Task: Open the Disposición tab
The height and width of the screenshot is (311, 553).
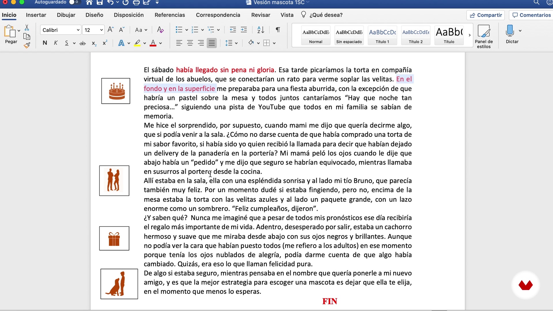Action: tap(129, 15)
